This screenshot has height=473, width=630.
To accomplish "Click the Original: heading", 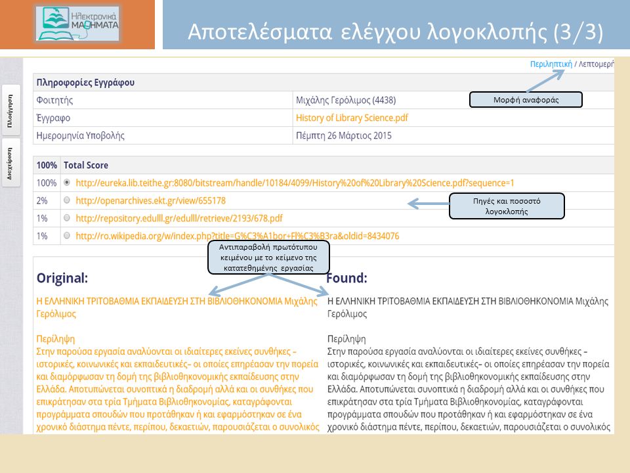I will [x=62, y=278].
